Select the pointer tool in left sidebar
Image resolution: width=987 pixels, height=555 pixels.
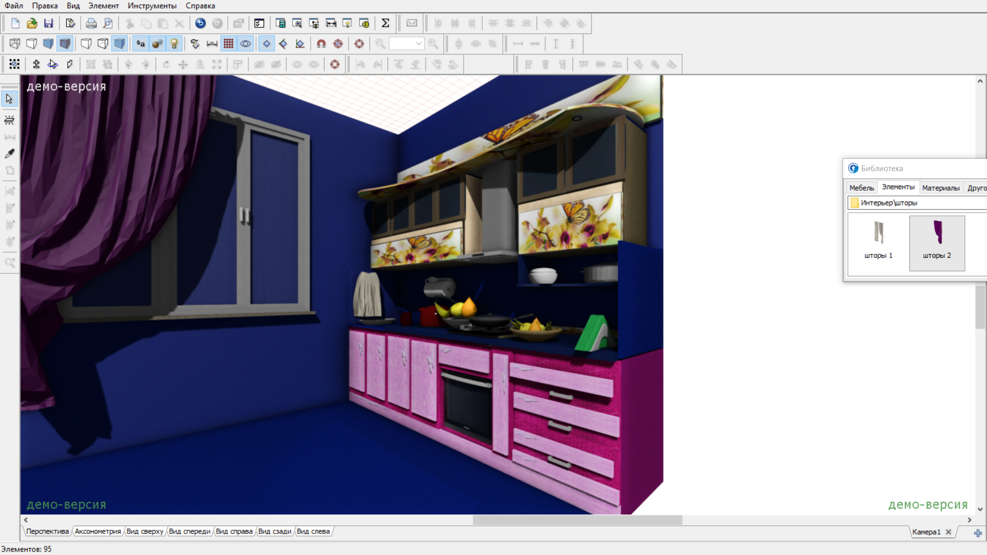click(9, 99)
